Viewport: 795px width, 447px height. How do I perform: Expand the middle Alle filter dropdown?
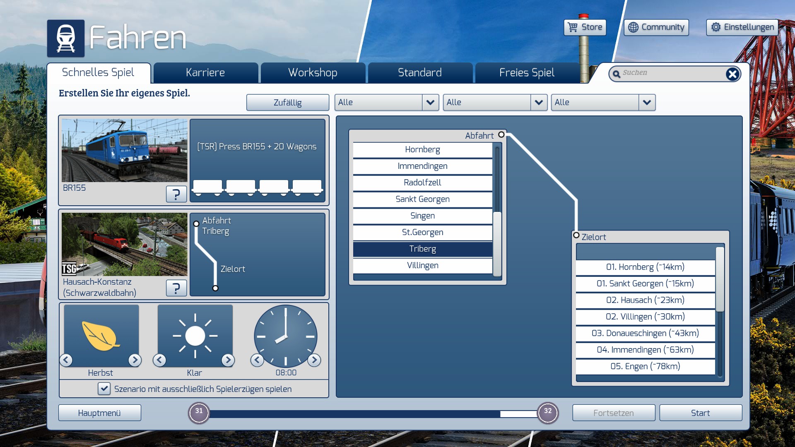coord(538,102)
